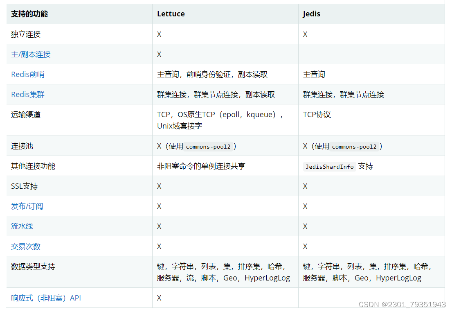Open the Redis前哨 link
This screenshot has width=452, height=312.
click(27, 74)
